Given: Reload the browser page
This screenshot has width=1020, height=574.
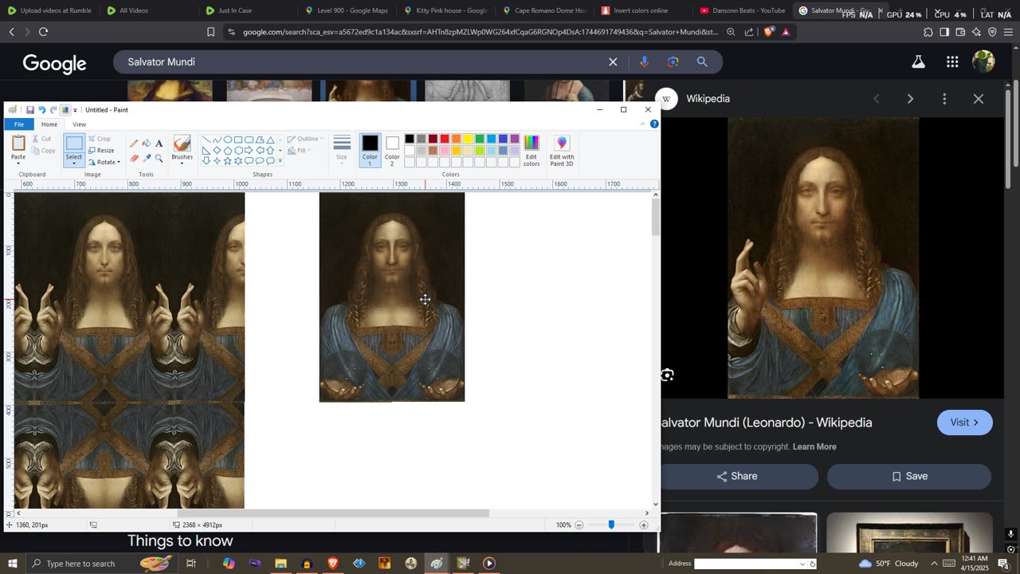Looking at the screenshot, I should coord(43,32).
